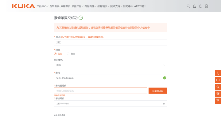Click the 报修单提交成功 heading
The height and width of the screenshot is (119, 221).
(x=66, y=18)
